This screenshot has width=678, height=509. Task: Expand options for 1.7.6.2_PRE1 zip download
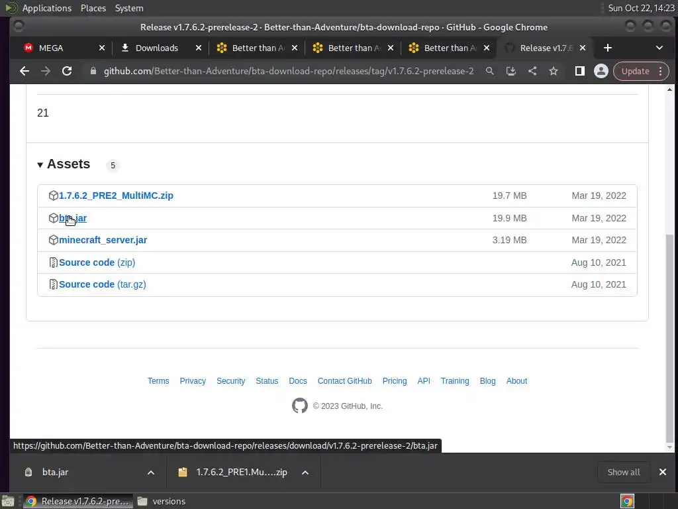point(305,473)
